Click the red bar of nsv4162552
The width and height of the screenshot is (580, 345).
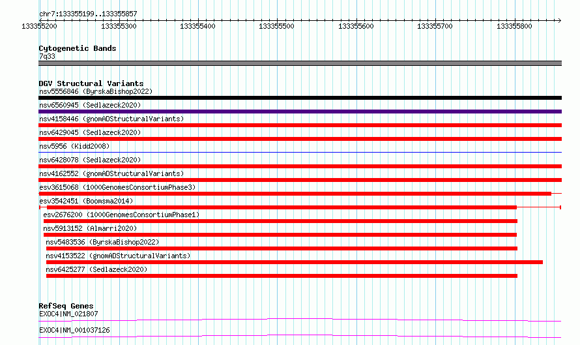[300, 180]
